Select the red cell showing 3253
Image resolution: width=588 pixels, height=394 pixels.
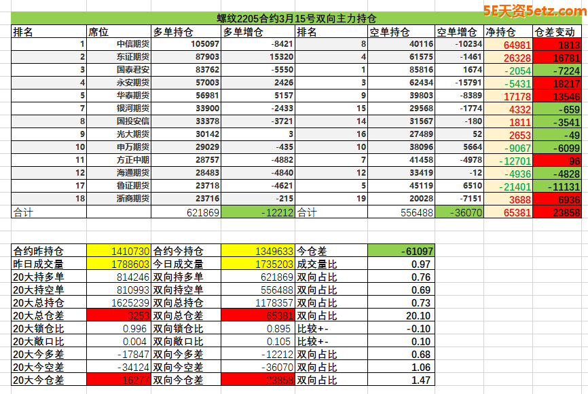point(118,315)
